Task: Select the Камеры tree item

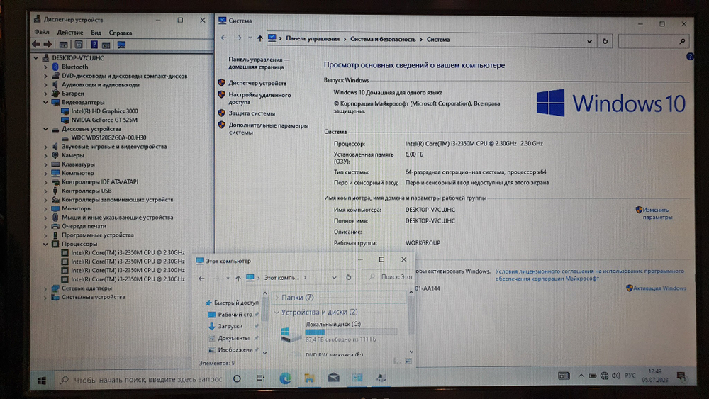Action: 73,155
